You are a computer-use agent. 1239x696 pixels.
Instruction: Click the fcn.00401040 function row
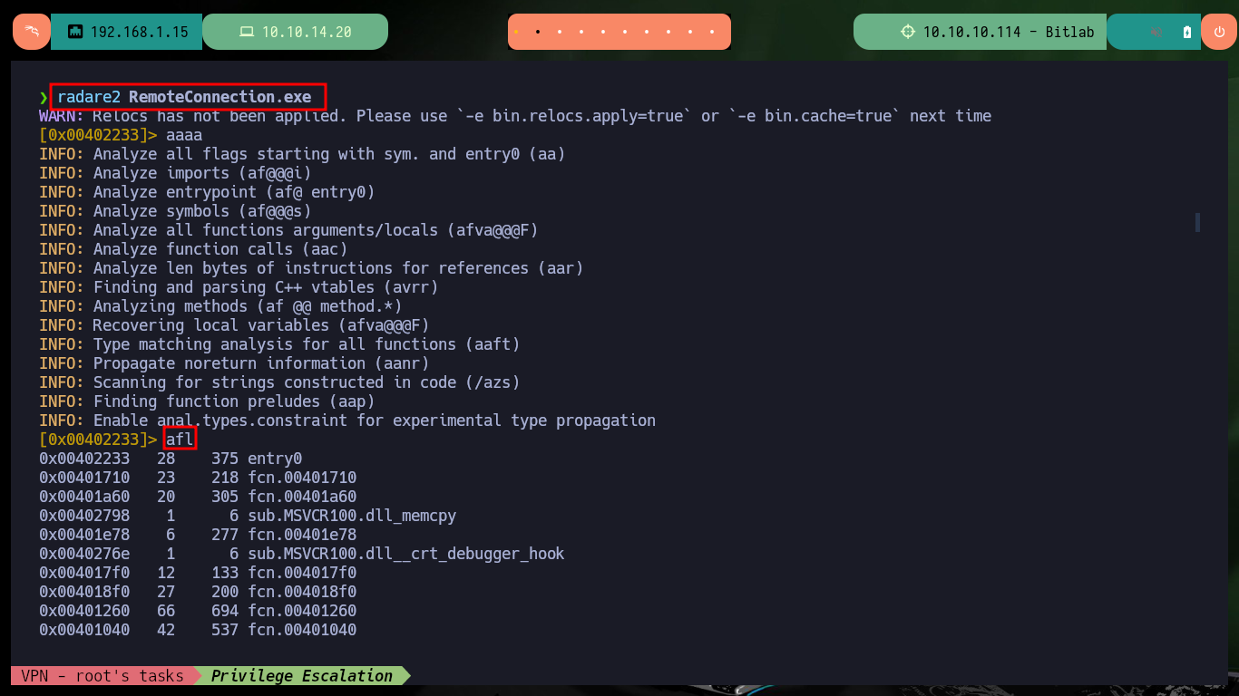[x=198, y=630]
